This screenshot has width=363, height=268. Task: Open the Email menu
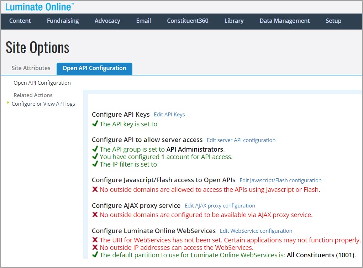tap(143, 21)
